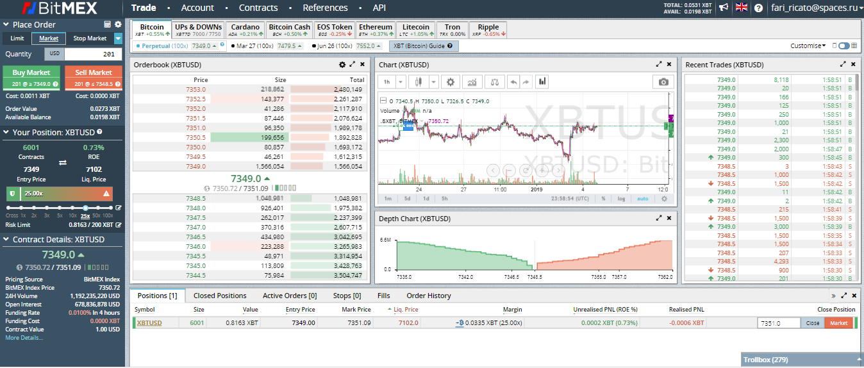Screen dimensions: 864x368
Task: Switch to the Order History tab
Action: [x=429, y=296]
